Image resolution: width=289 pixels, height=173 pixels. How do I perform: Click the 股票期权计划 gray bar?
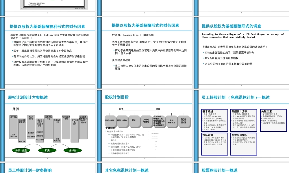pyautogui.click(x=49, y=127)
